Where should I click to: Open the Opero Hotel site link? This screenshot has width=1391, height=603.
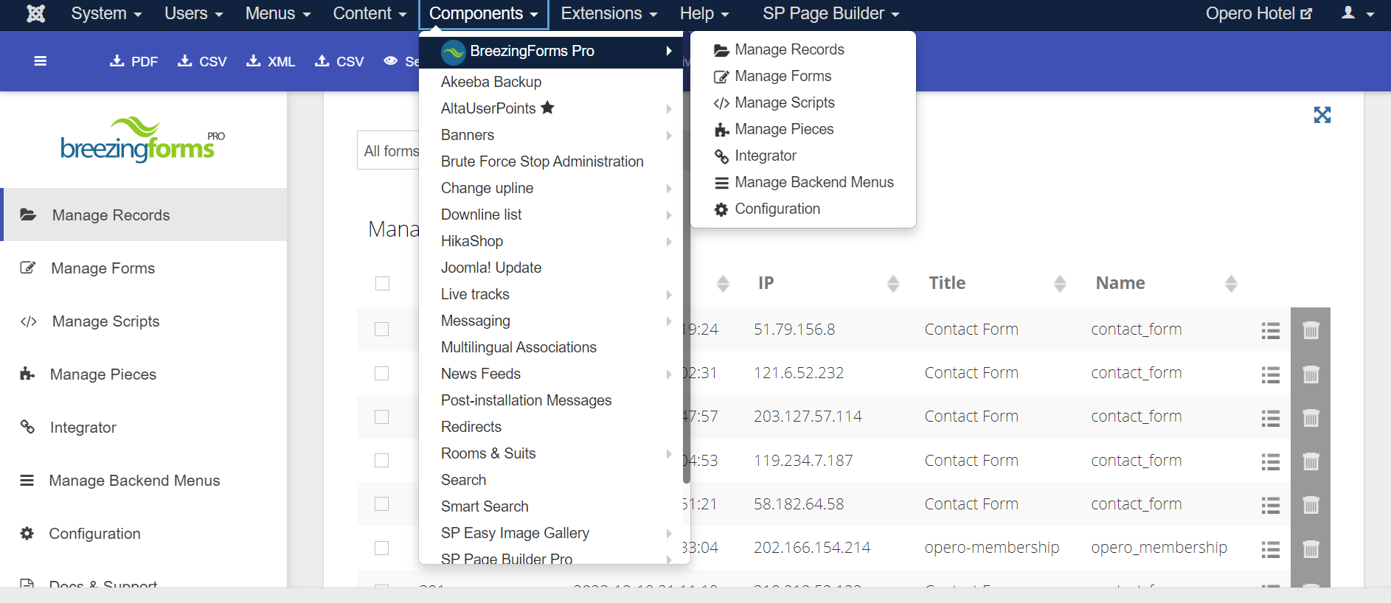tap(1259, 13)
